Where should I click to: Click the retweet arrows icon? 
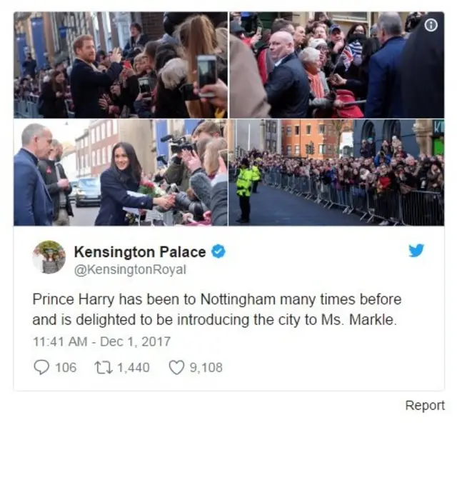(104, 368)
